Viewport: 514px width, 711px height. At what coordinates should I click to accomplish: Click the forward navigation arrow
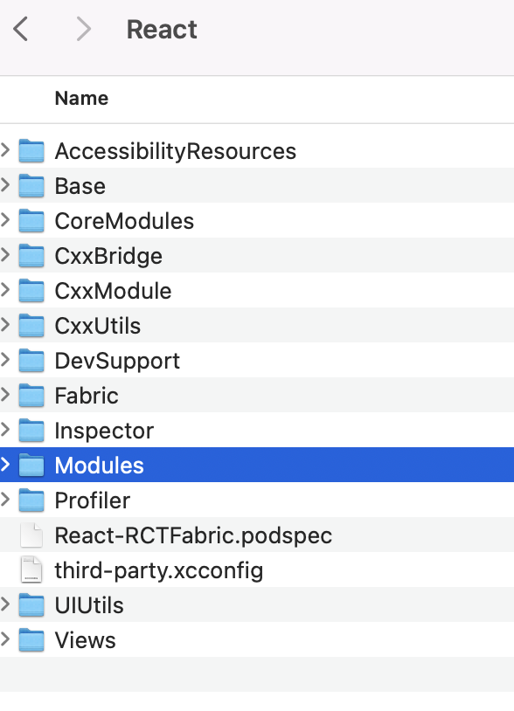point(82,29)
